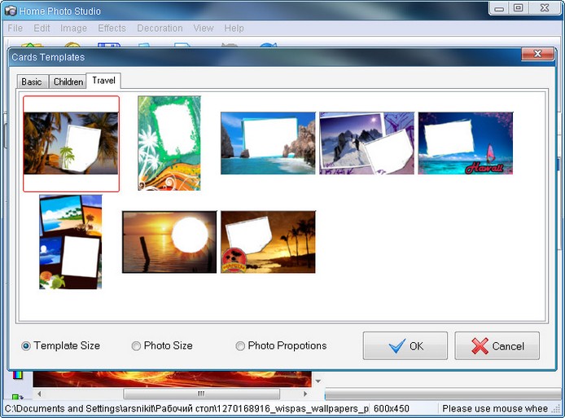Select the snowy mountain frame template
565x418 pixels.
click(x=366, y=143)
